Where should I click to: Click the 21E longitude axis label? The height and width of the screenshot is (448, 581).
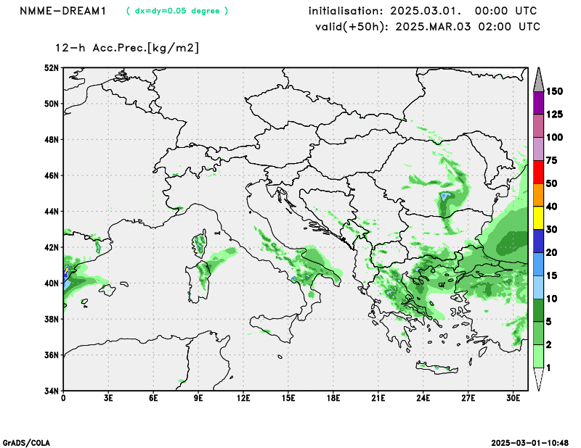[378, 399]
